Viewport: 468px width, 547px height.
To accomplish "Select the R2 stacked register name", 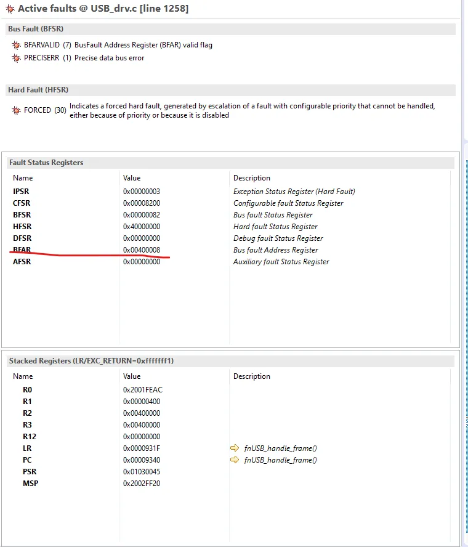I will (27, 413).
